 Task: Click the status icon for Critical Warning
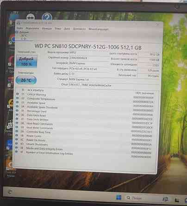point(18,94)
